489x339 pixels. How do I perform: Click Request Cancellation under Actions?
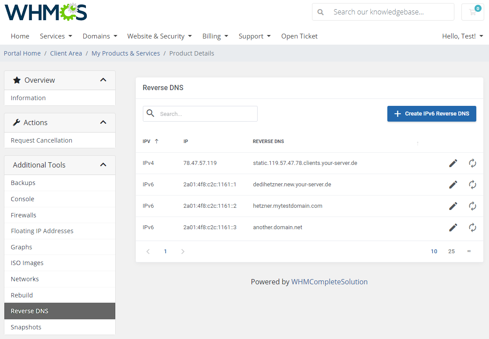60,140
